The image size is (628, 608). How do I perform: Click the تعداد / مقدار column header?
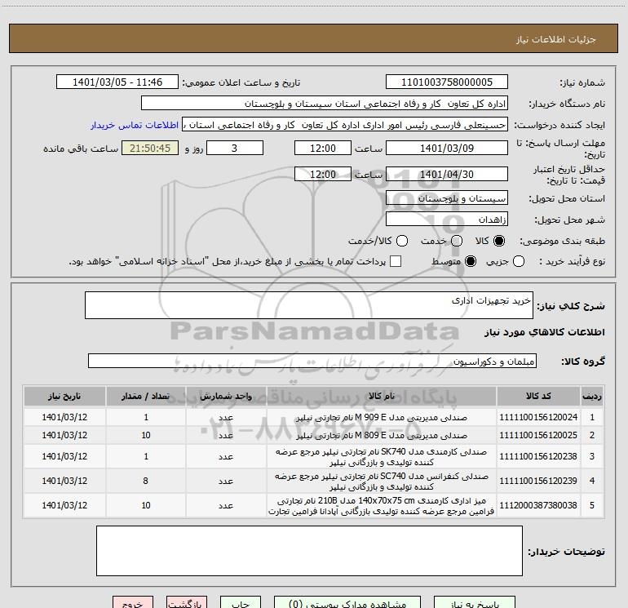tap(146, 397)
